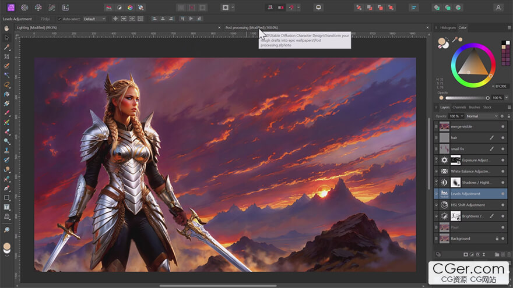Image resolution: width=513 pixels, height=288 pixels.
Task: Apply Auto Contrast from the top toolbar
Action: coord(120,8)
